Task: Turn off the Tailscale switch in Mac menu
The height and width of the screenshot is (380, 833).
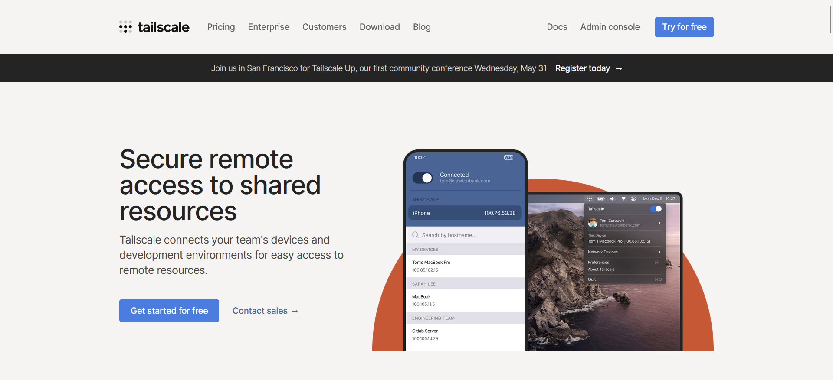Action: click(656, 209)
